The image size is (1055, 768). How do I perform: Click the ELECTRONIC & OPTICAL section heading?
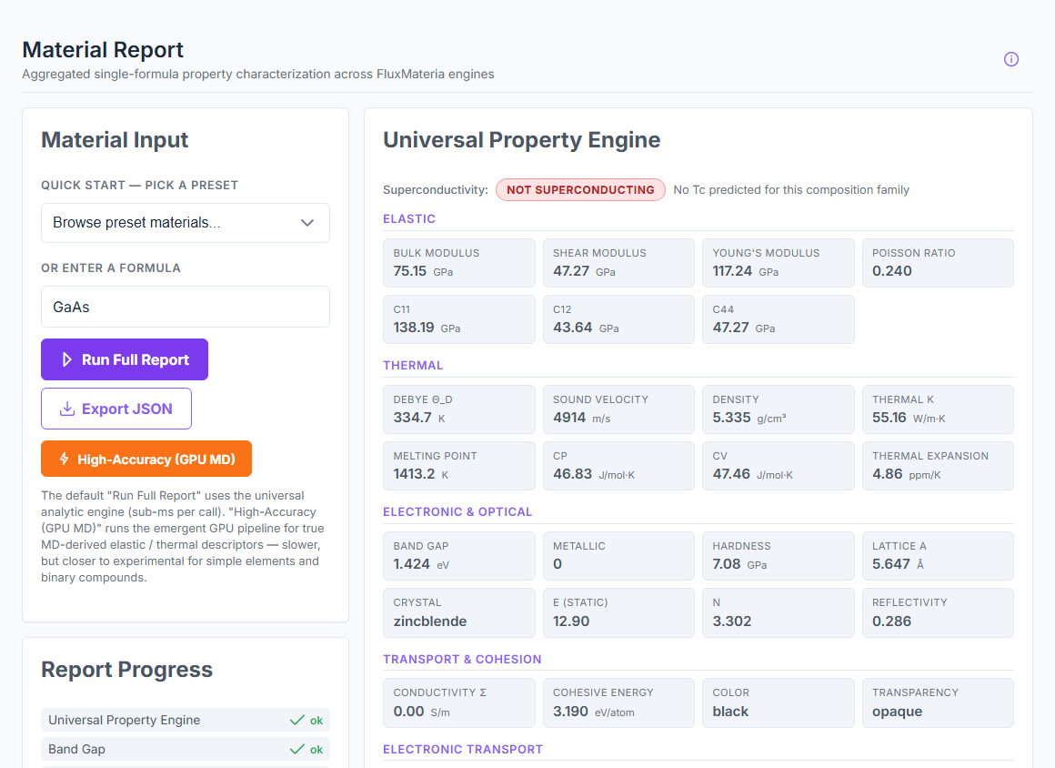pos(457,512)
